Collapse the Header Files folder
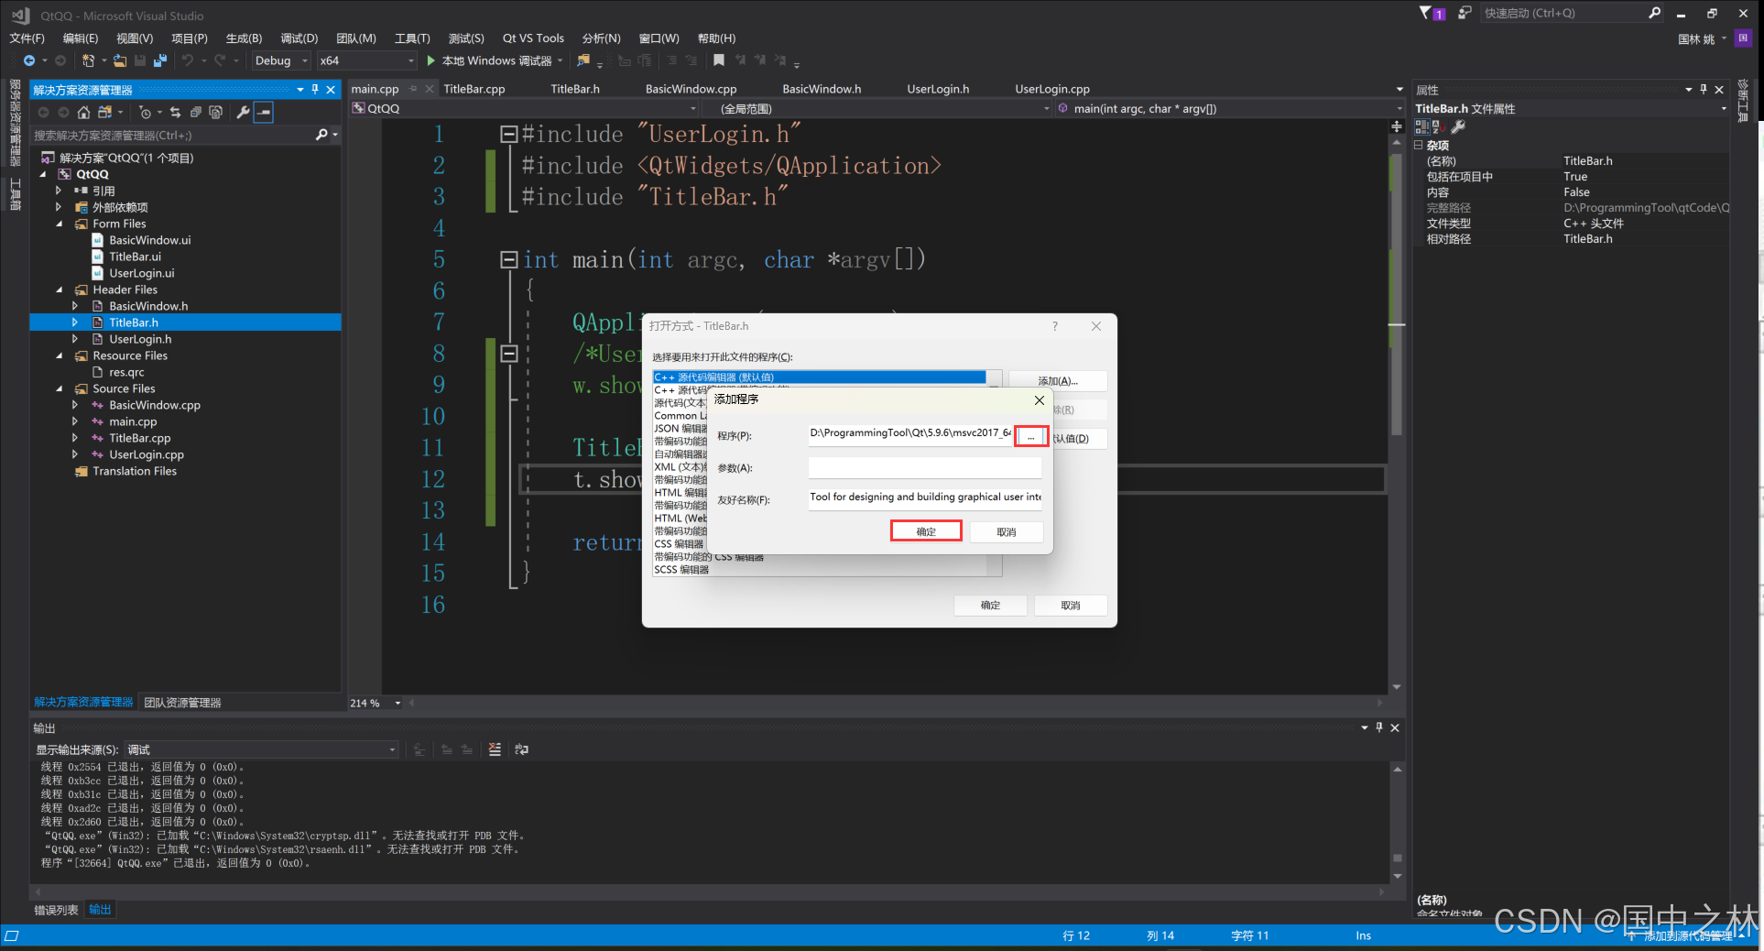The height and width of the screenshot is (951, 1764). pyautogui.click(x=60, y=290)
